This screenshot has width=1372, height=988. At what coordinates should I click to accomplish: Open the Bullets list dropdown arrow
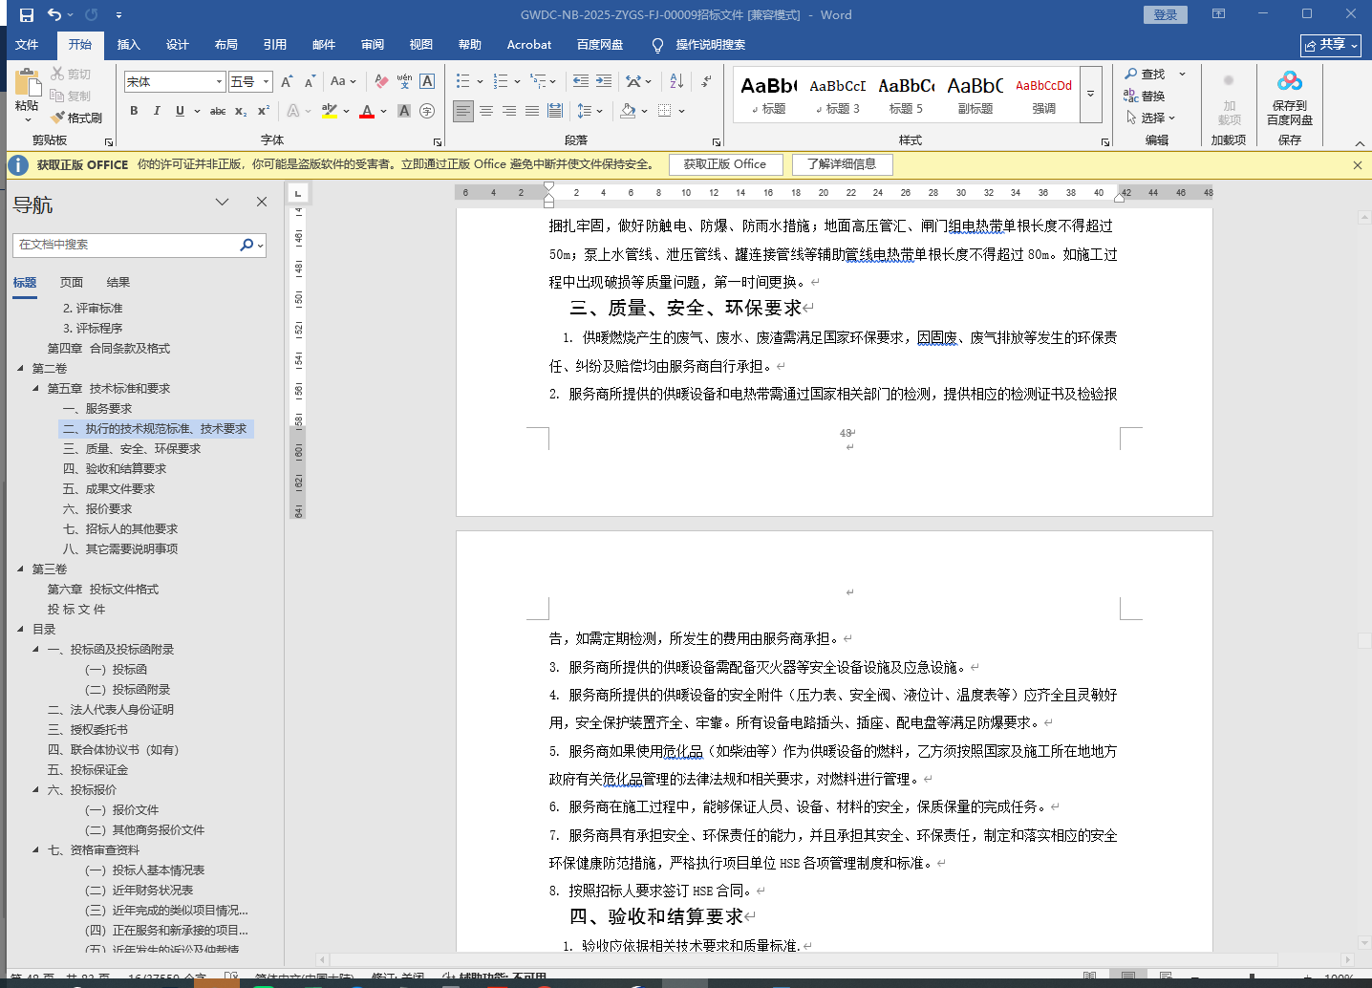tap(478, 81)
